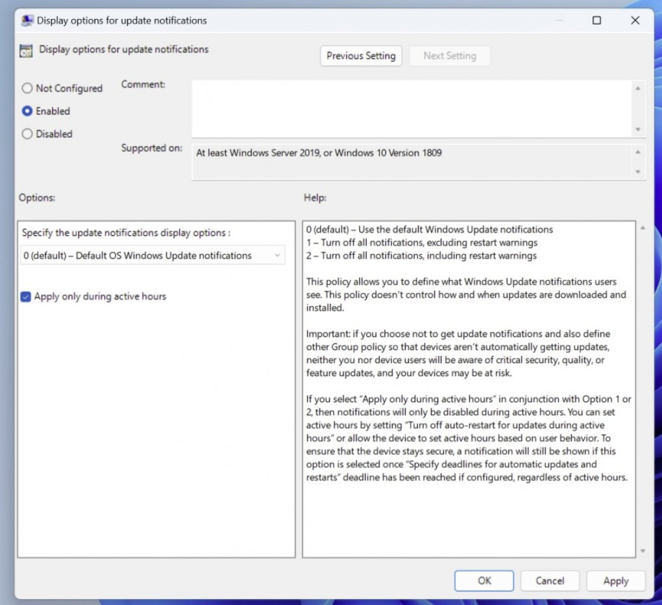The width and height of the screenshot is (662, 605).
Task: Click '2 – Turn off all notifications, including' line
Action: pos(421,256)
